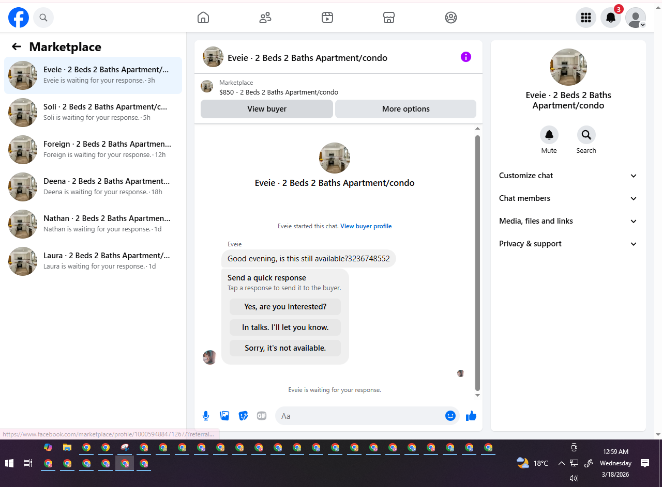662x487 pixels.
Task: Open the Facebook search
Action: click(43, 18)
